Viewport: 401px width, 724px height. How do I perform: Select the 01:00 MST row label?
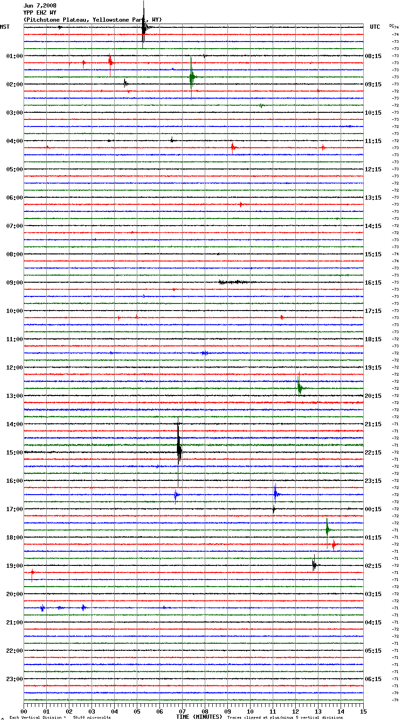click(15, 56)
